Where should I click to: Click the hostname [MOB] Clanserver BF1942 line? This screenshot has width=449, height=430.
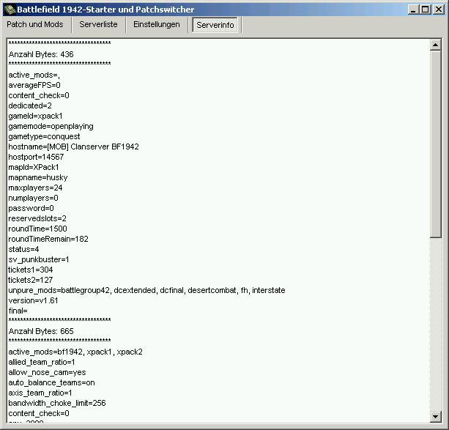coord(73,147)
